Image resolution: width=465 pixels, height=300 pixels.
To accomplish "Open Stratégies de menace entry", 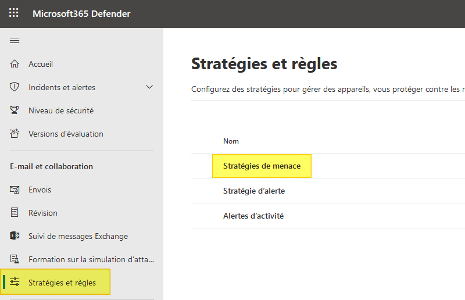I will 262,166.
